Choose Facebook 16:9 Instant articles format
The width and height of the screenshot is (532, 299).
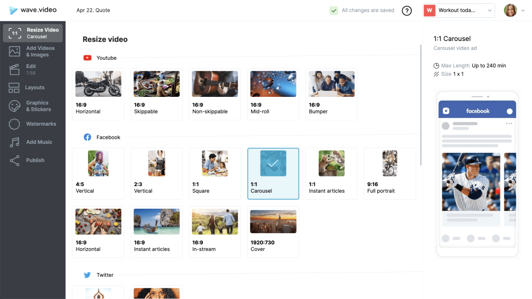(x=157, y=232)
